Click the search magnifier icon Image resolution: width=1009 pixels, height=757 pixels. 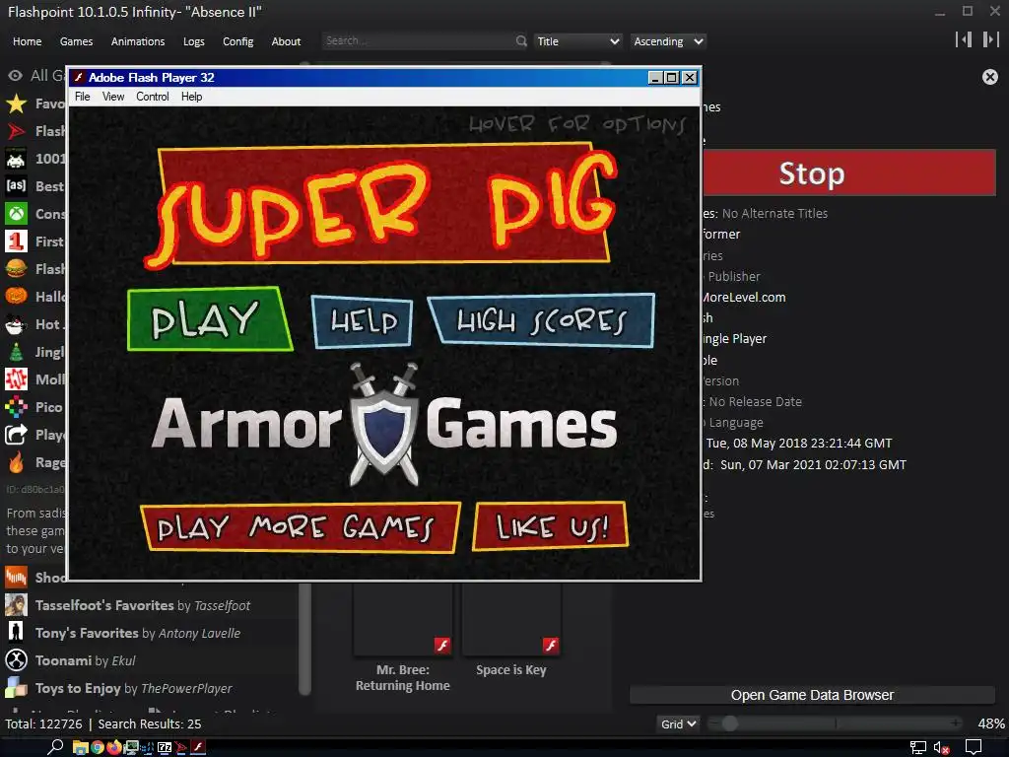pyautogui.click(x=521, y=40)
